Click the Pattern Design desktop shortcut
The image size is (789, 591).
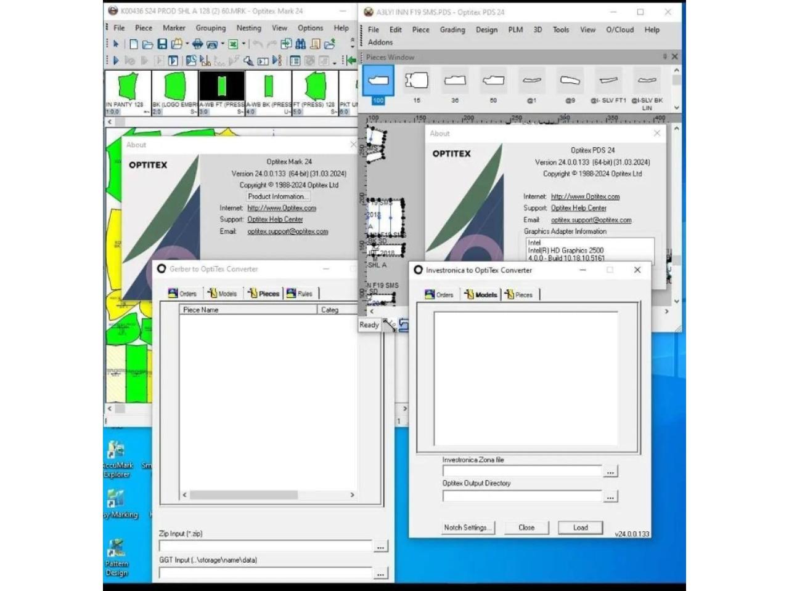pyautogui.click(x=116, y=556)
